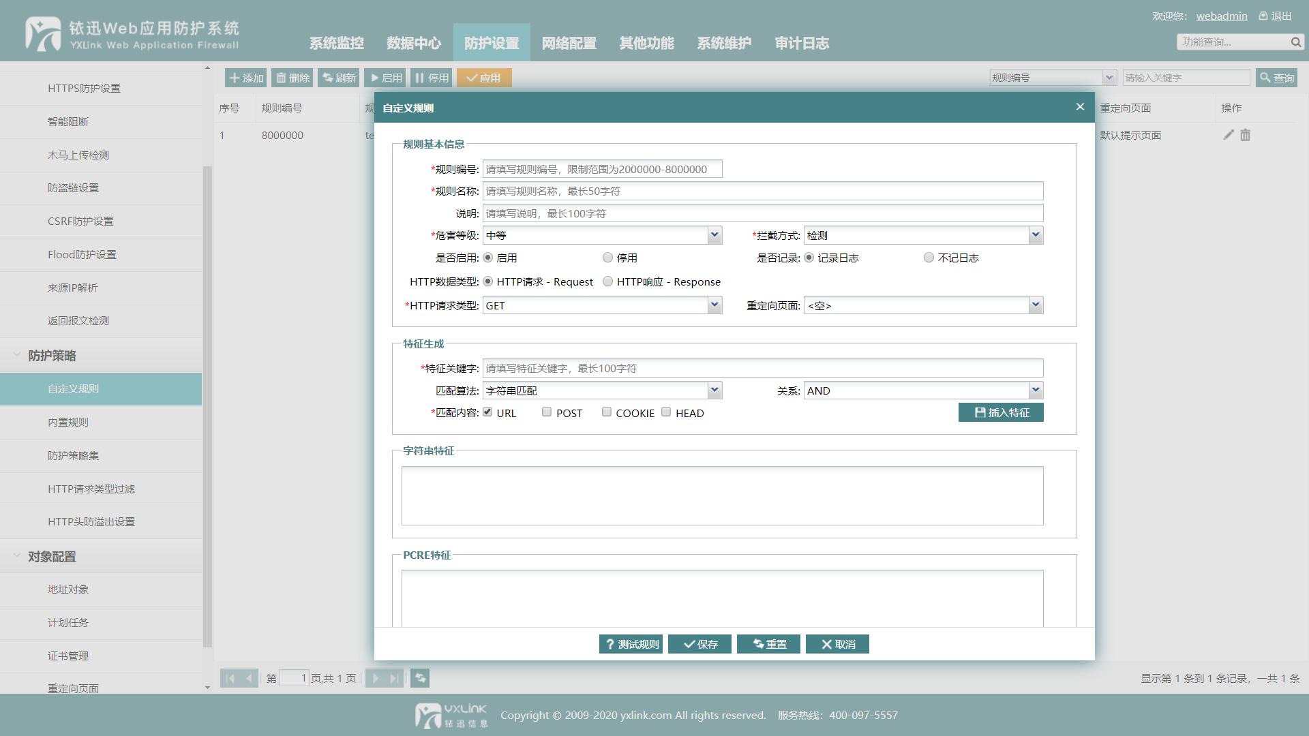Open the 数据中心 top menu
Screen dimensions: 1309x736
414,43
